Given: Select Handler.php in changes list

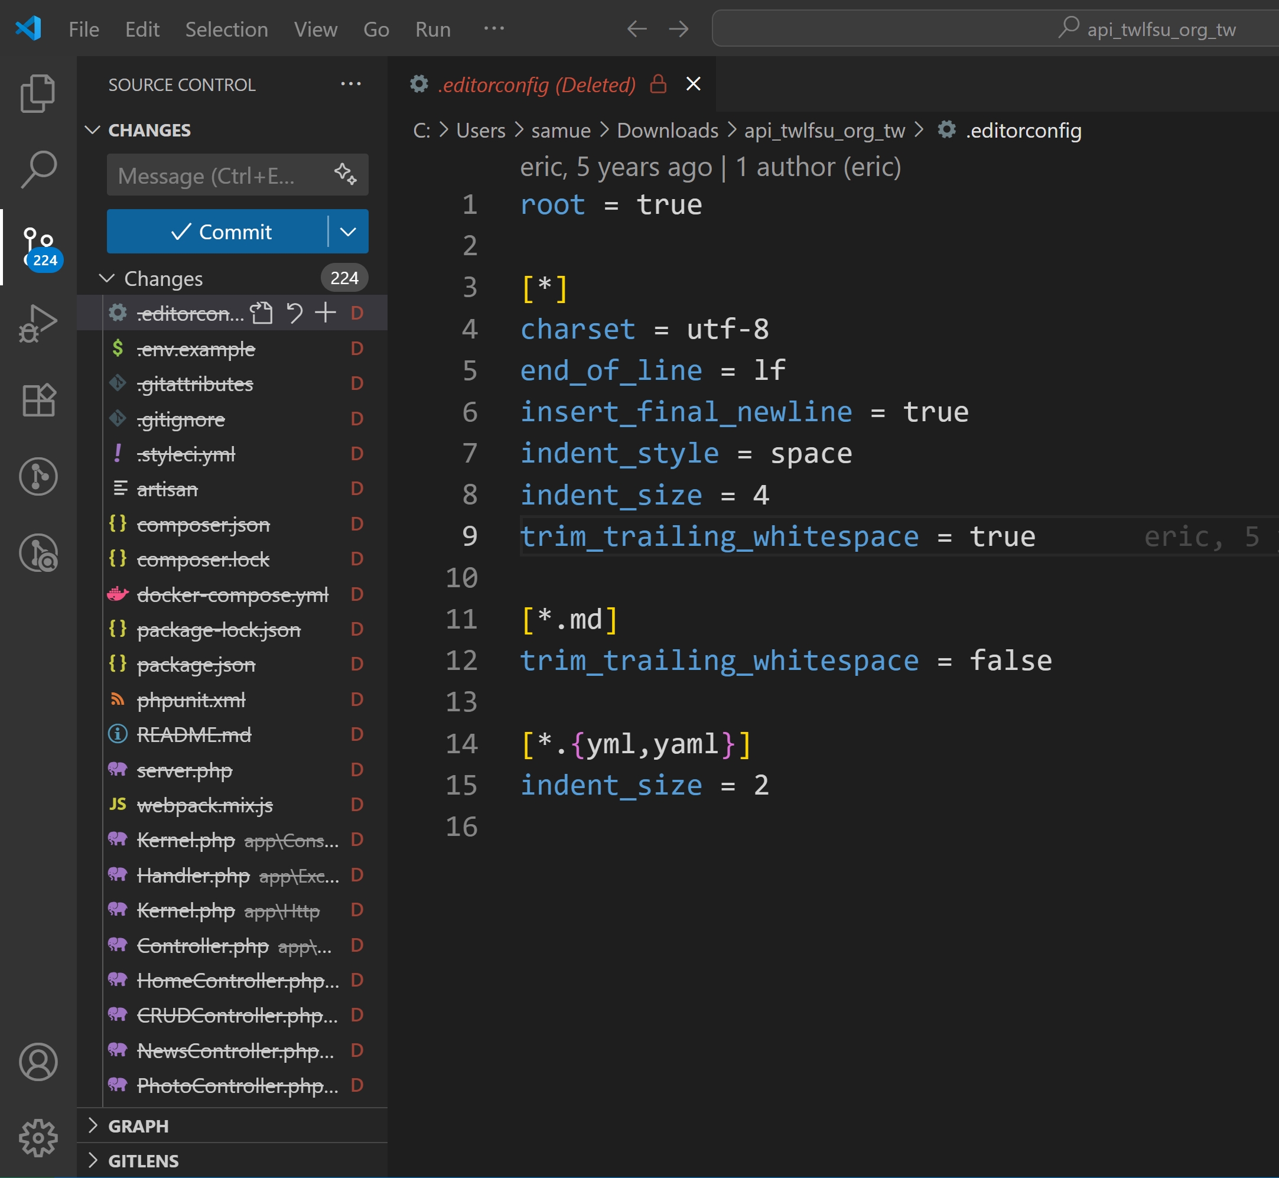Looking at the screenshot, I should point(232,875).
